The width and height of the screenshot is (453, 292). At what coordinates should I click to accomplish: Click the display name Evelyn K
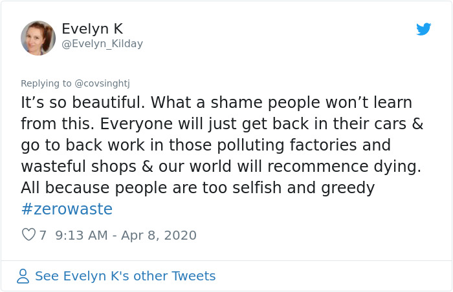click(x=92, y=29)
